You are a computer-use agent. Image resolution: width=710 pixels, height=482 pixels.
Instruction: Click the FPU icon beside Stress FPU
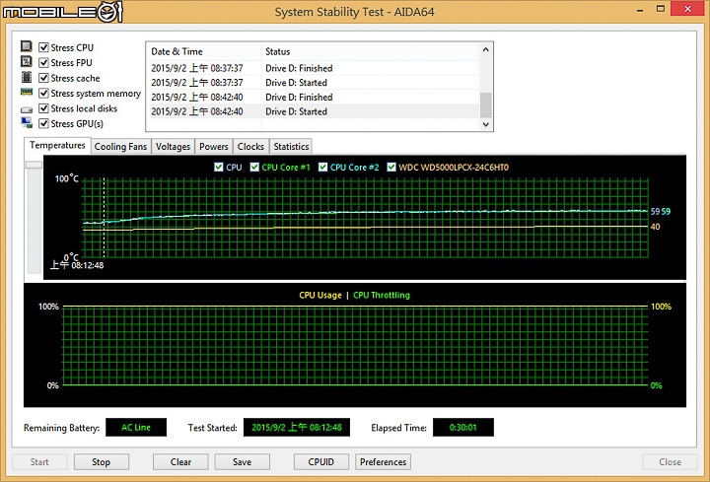tap(27, 61)
